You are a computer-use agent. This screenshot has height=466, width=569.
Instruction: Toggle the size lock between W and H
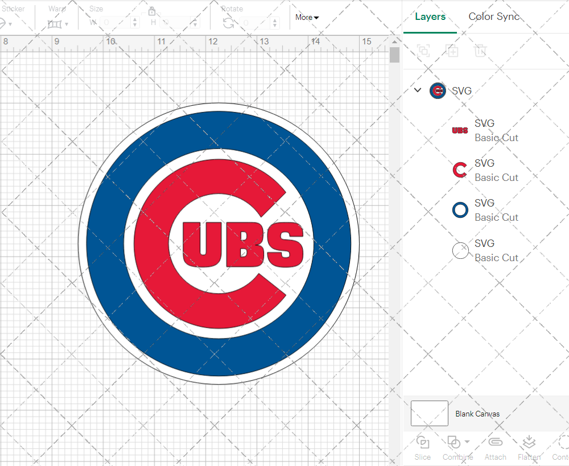click(152, 11)
